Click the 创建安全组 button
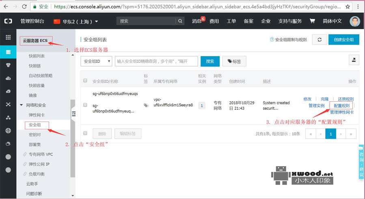 pos(343,40)
